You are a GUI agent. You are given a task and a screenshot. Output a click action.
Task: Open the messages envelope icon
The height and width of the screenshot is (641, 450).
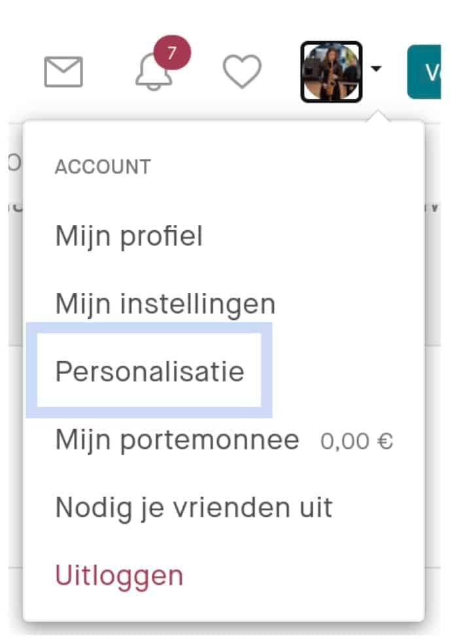tap(63, 72)
